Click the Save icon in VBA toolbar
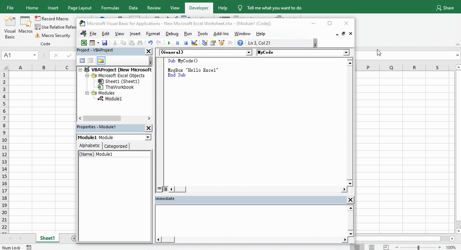461x250 pixels. click(105, 43)
